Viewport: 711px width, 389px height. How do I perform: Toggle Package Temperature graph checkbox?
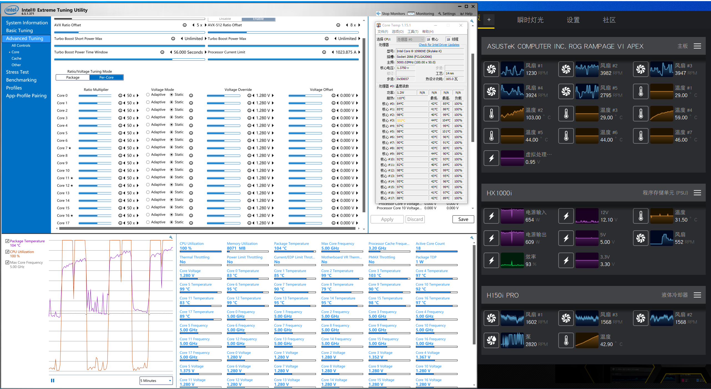pyautogui.click(x=7, y=241)
